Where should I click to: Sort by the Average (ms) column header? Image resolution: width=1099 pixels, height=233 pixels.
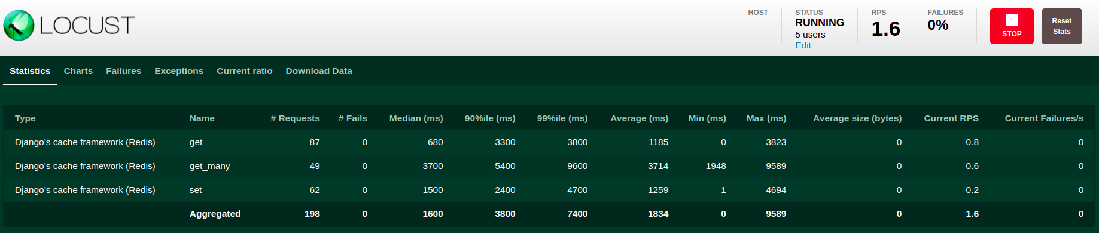(640, 118)
